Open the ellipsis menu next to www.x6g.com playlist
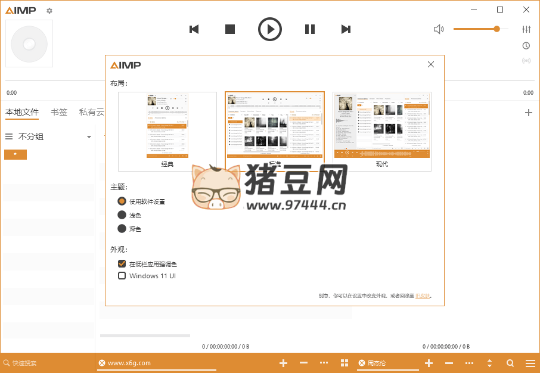Screen dimensions: 540x373 coord(324,362)
